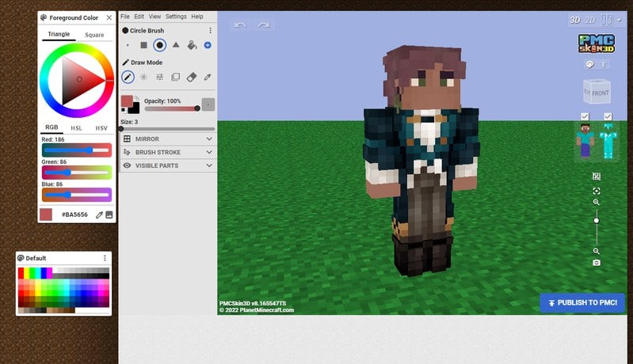Toggle checkbox above the diamond armor model

click(608, 117)
